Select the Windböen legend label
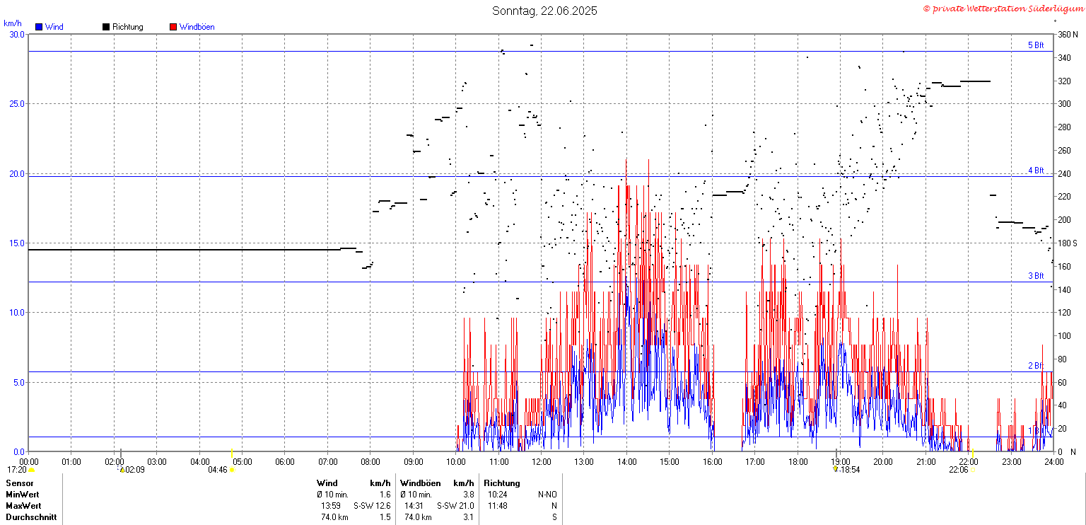Screen dimensions: 1086x525 click(x=197, y=27)
